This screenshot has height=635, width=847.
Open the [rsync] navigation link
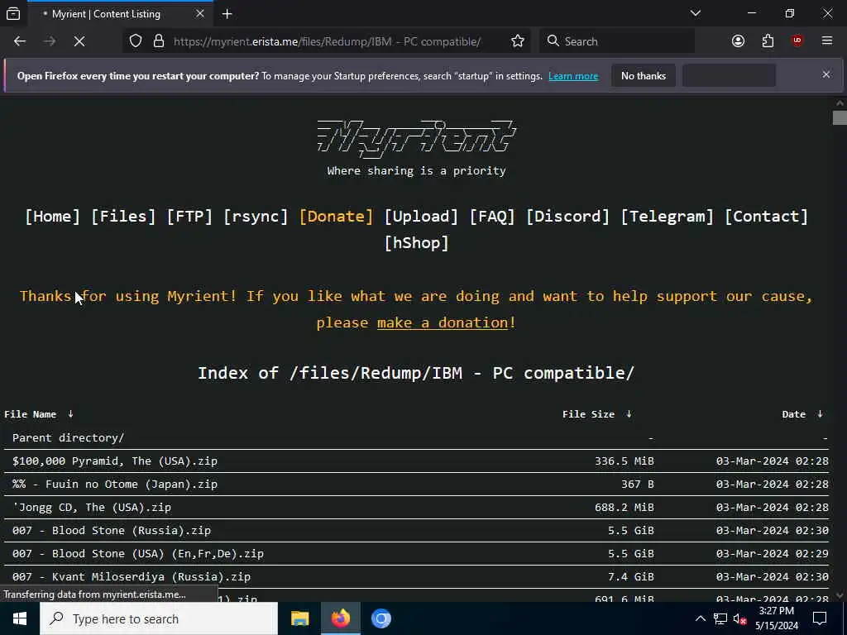pyautogui.click(x=256, y=217)
